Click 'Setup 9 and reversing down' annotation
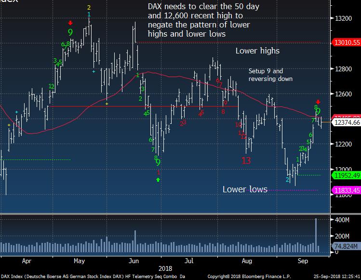361x280 pixels. [x=270, y=75]
